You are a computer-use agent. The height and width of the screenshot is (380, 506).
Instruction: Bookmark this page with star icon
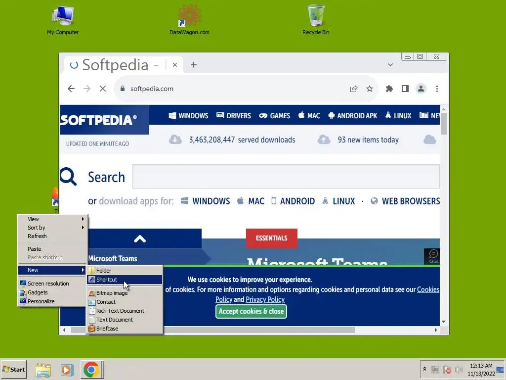tap(370, 89)
